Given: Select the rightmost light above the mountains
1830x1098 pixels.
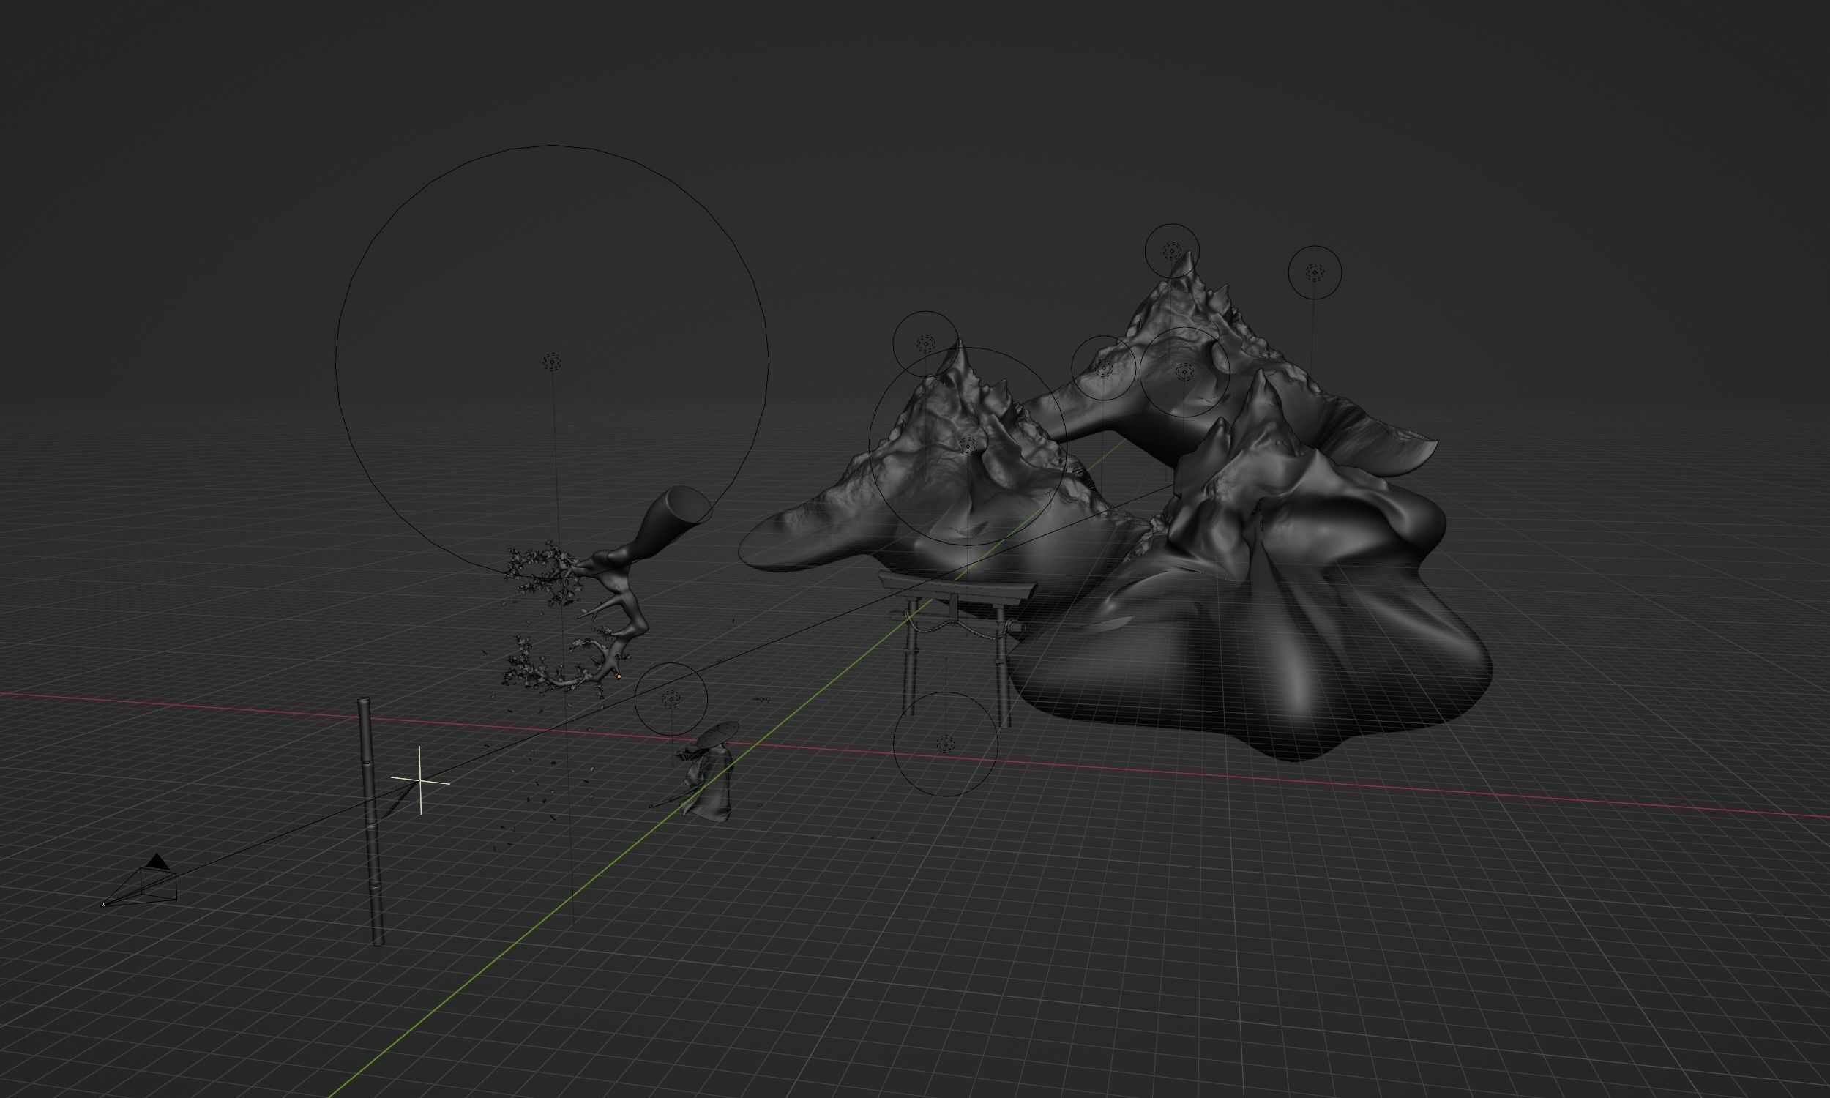Looking at the screenshot, I should pyautogui.click(x=1315, y=272).
